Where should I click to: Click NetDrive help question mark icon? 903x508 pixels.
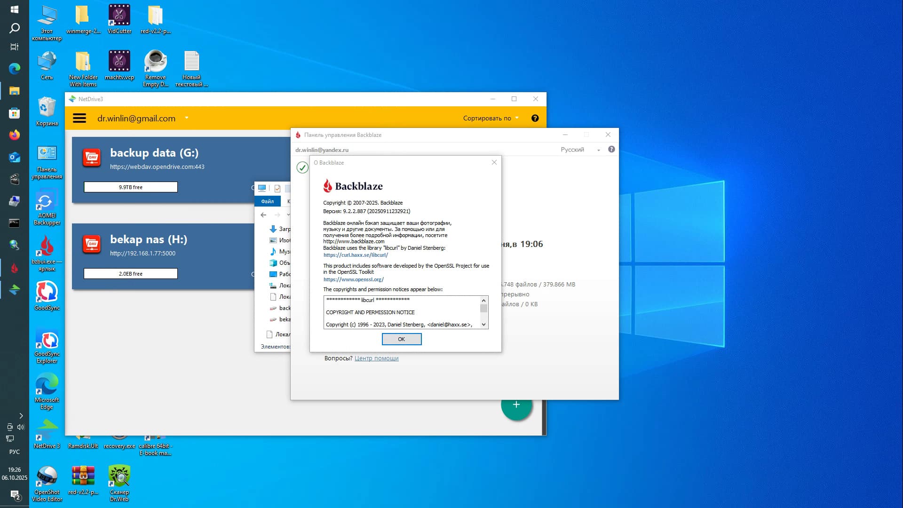point(535,118)
